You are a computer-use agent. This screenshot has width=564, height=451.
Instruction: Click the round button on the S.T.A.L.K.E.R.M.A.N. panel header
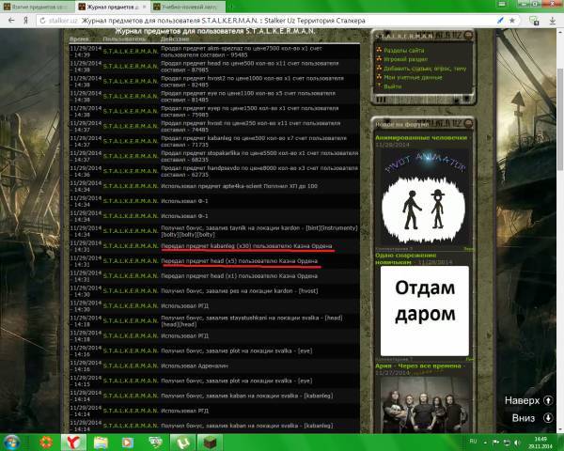coord(468,35)
